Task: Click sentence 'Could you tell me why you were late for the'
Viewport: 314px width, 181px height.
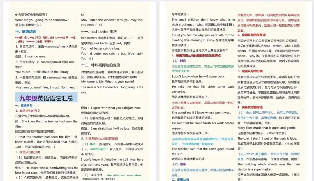Action: coord(203,35)
